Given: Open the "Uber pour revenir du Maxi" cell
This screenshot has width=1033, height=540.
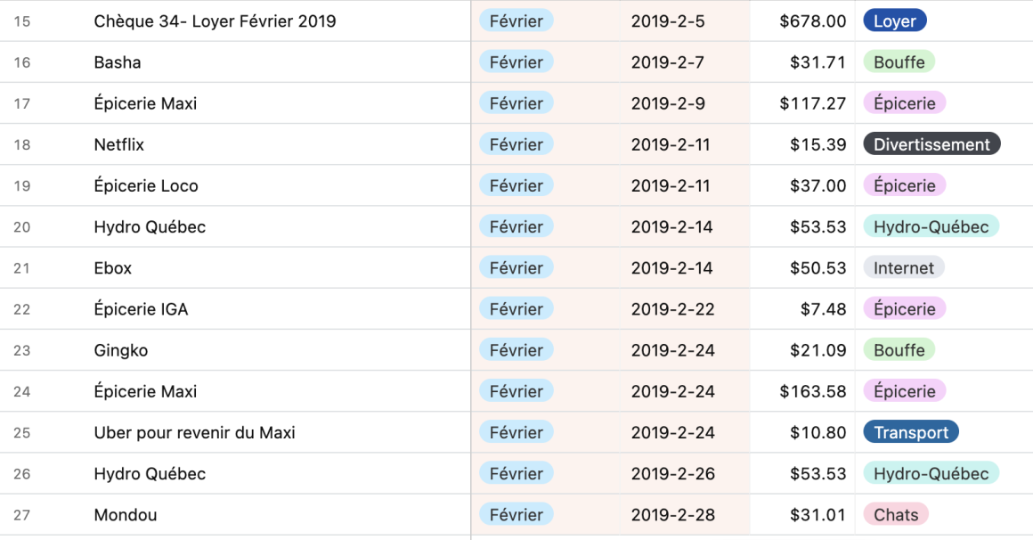Looking at the screenshot, I should (194, 433).
